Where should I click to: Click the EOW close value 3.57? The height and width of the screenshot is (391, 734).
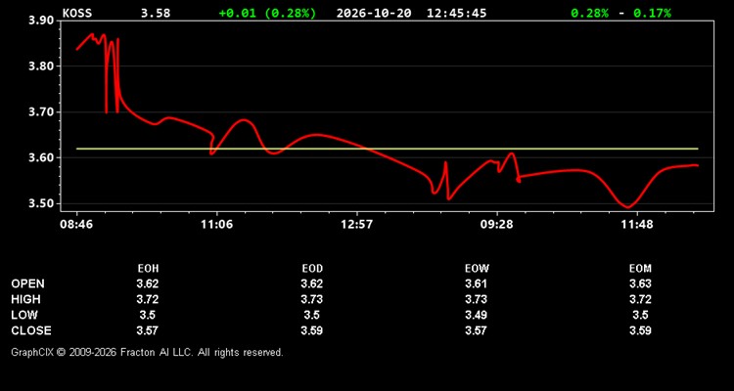click(476, 330)
